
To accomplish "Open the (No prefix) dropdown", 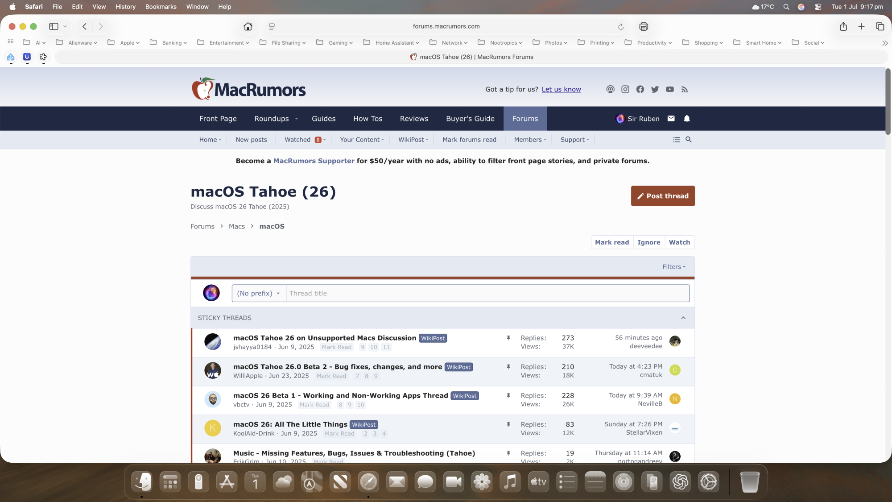I will pyautogui.click(x=259, y=293).
